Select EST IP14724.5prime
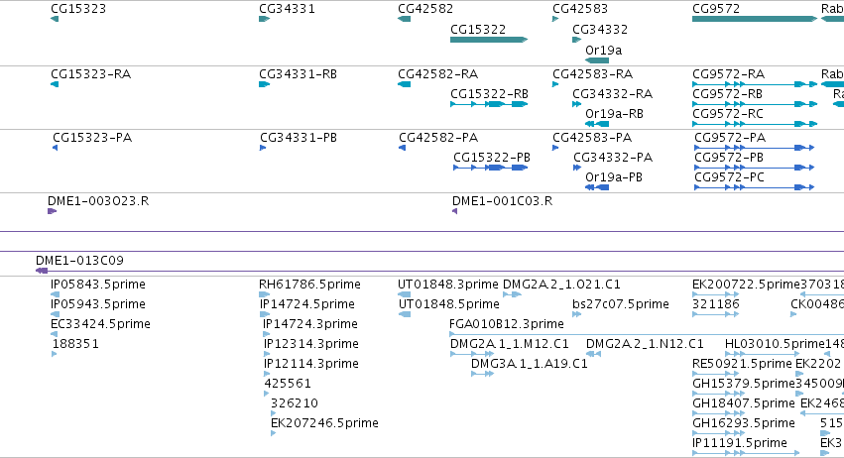 click(x=307, y=304)
